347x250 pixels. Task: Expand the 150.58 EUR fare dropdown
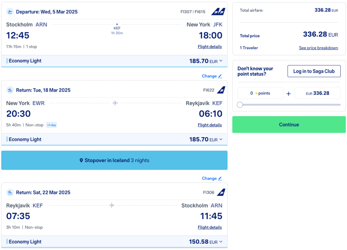pyautogui.click(x=221, y=242)
